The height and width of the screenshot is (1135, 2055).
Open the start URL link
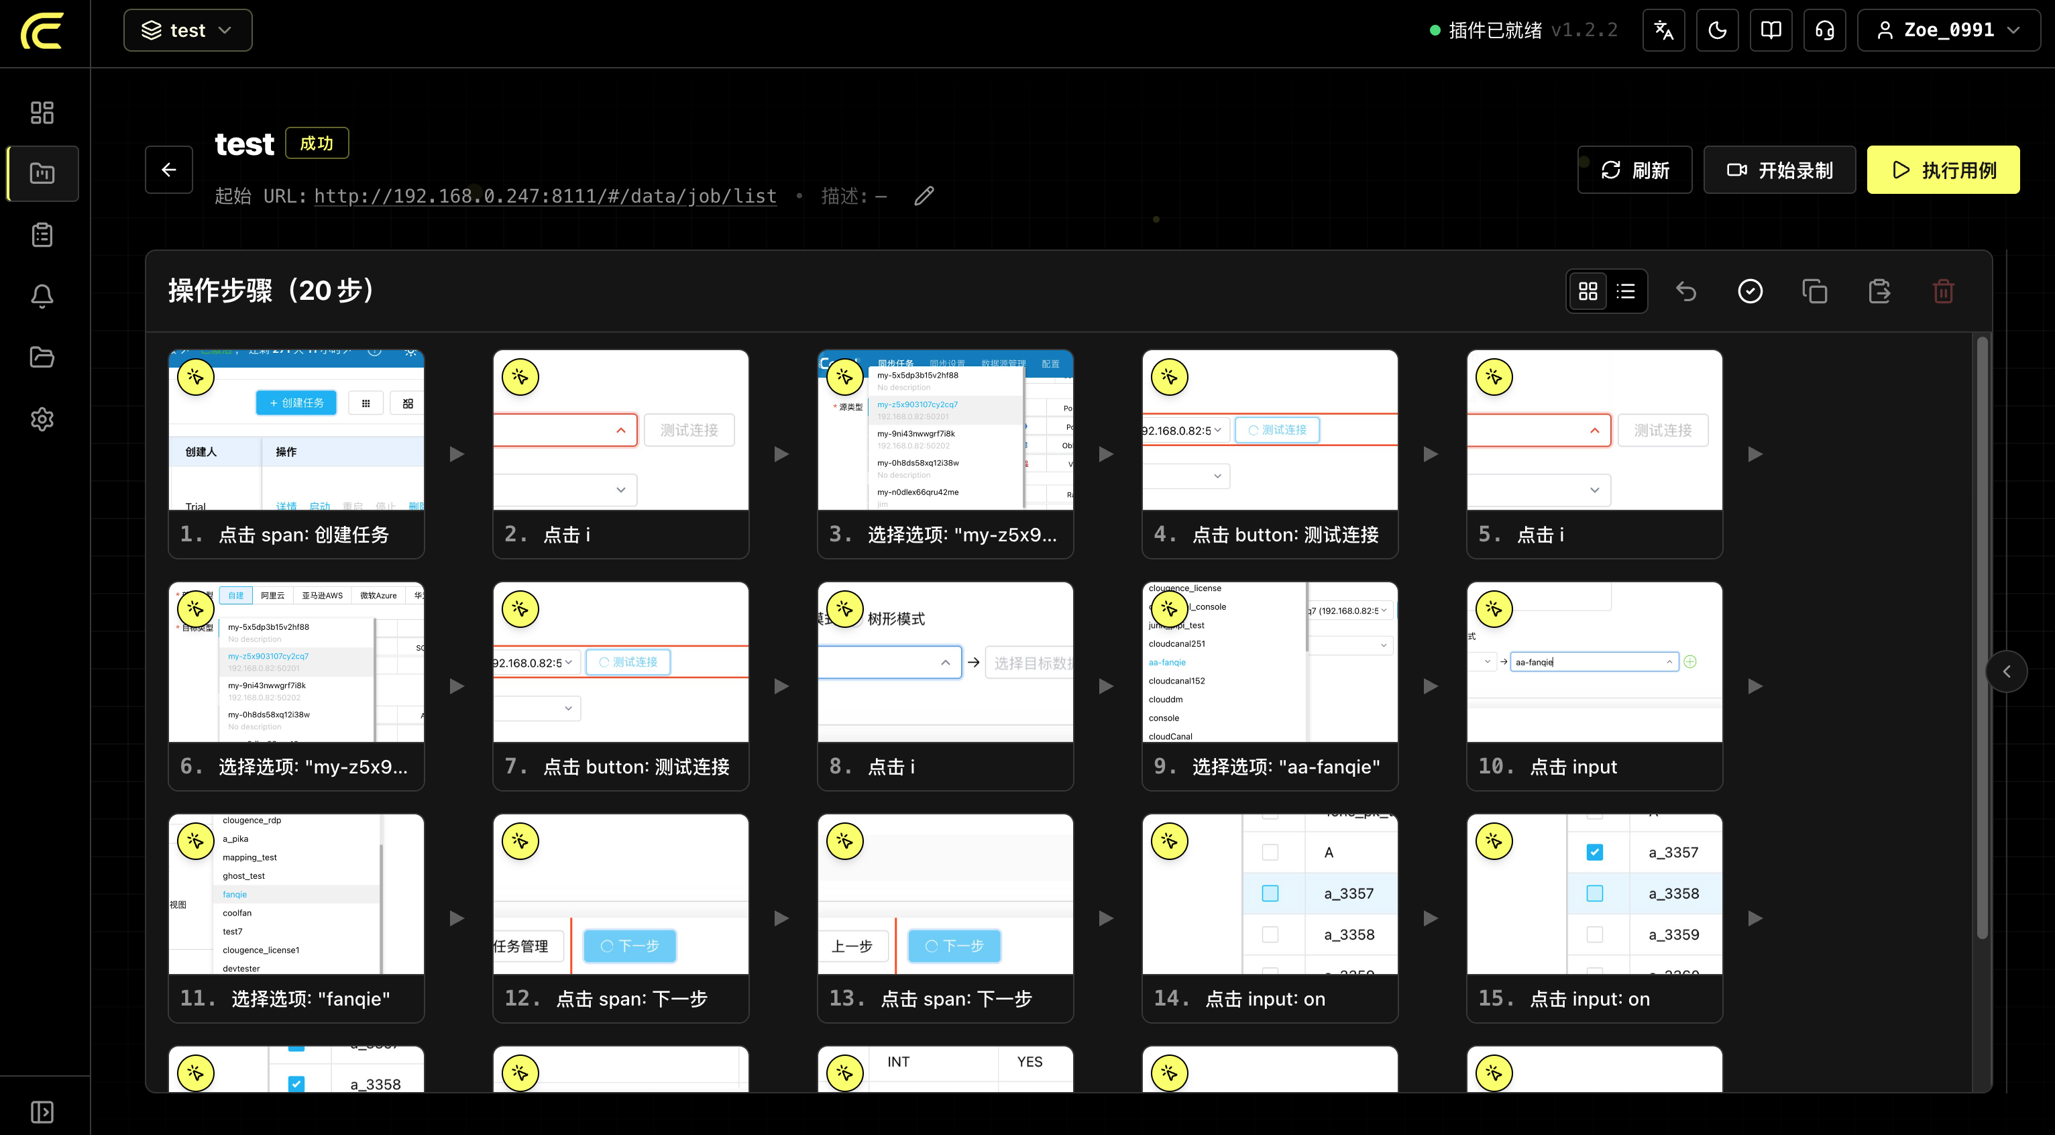[545, 197]
